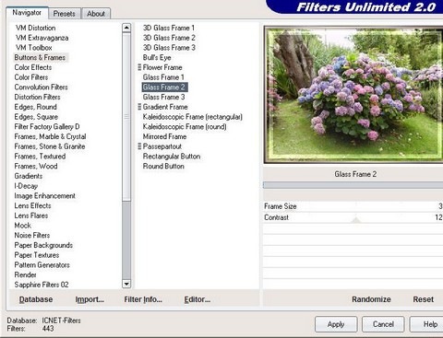Select the Paper Backgrounds category
The height and width of the screenshot is (338, 443).
pyautogui.click(x=43, y=245)
